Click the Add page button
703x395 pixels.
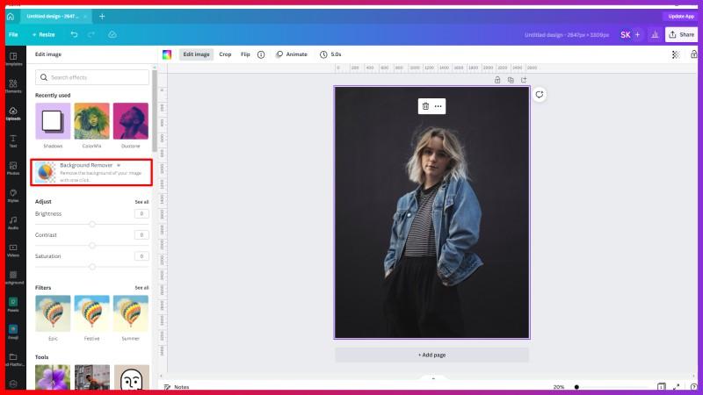(x=431, y=355)
